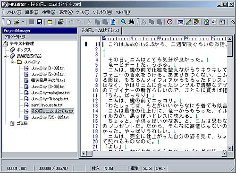This screenshot has height=173, width=236.
Task: Copy with the double-page icon in main toolbar
Action: (x=97, y=22)
